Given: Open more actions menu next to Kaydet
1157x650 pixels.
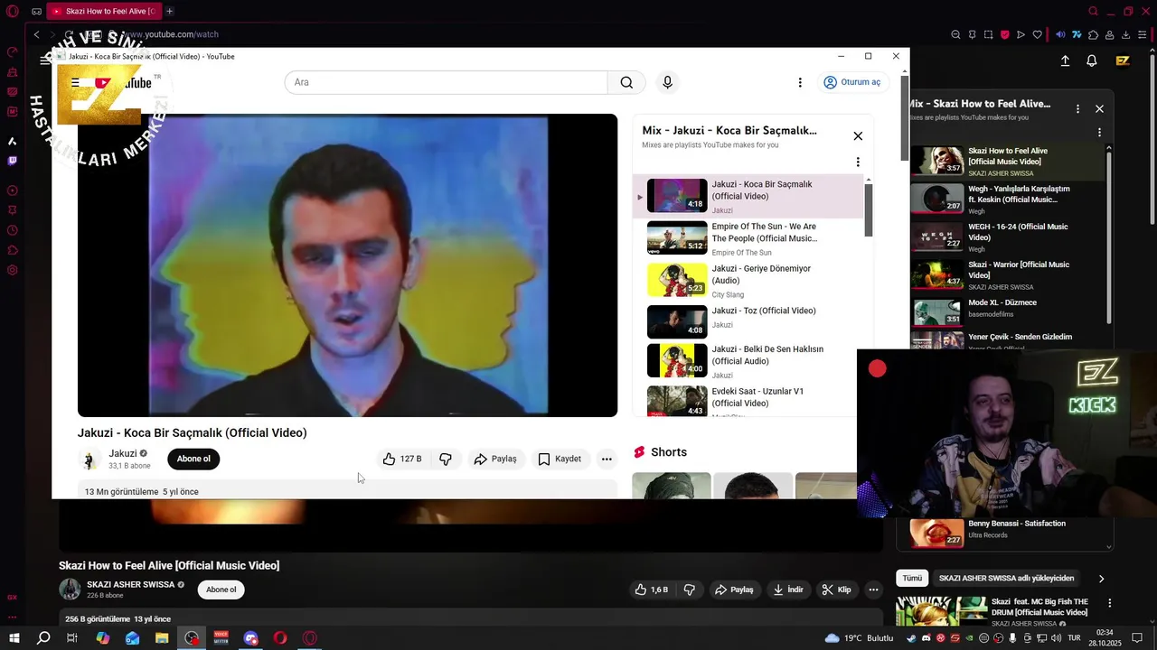Looking at the screenshot, I should (607, 459).
